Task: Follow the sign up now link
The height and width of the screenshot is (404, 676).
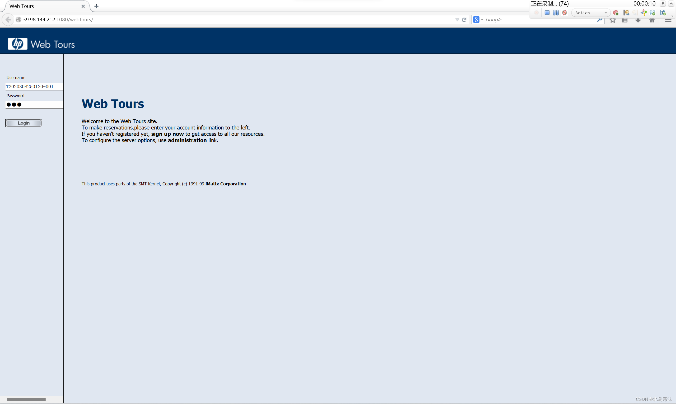Action: click(167, 134)
